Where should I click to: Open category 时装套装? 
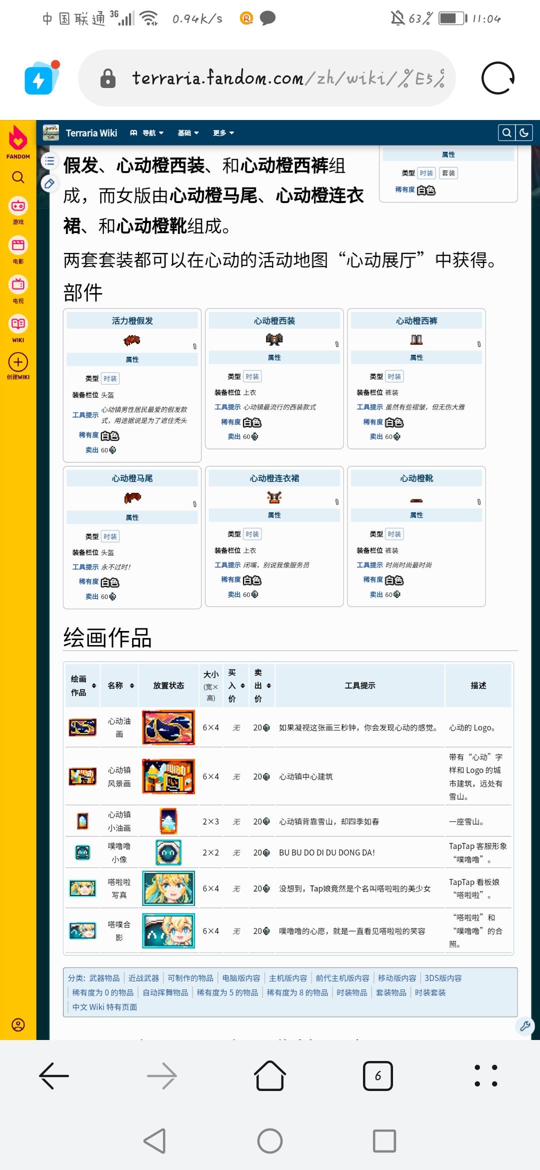pyautogui.click(x=430, y=992)
